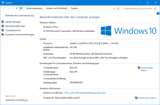Click the computer icon in address bar

click(x=21, y=8)
